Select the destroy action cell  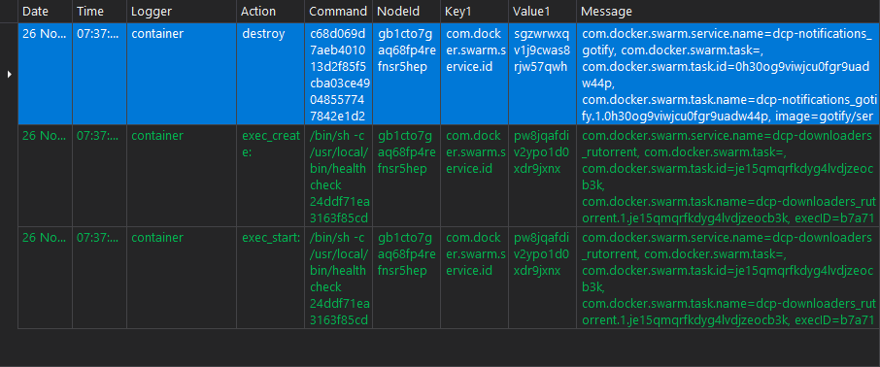(271, 74)
